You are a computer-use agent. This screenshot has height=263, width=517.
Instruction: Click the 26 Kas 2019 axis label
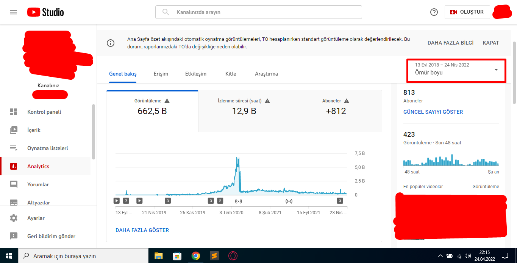pyautogui.click(x=193, y=213)
